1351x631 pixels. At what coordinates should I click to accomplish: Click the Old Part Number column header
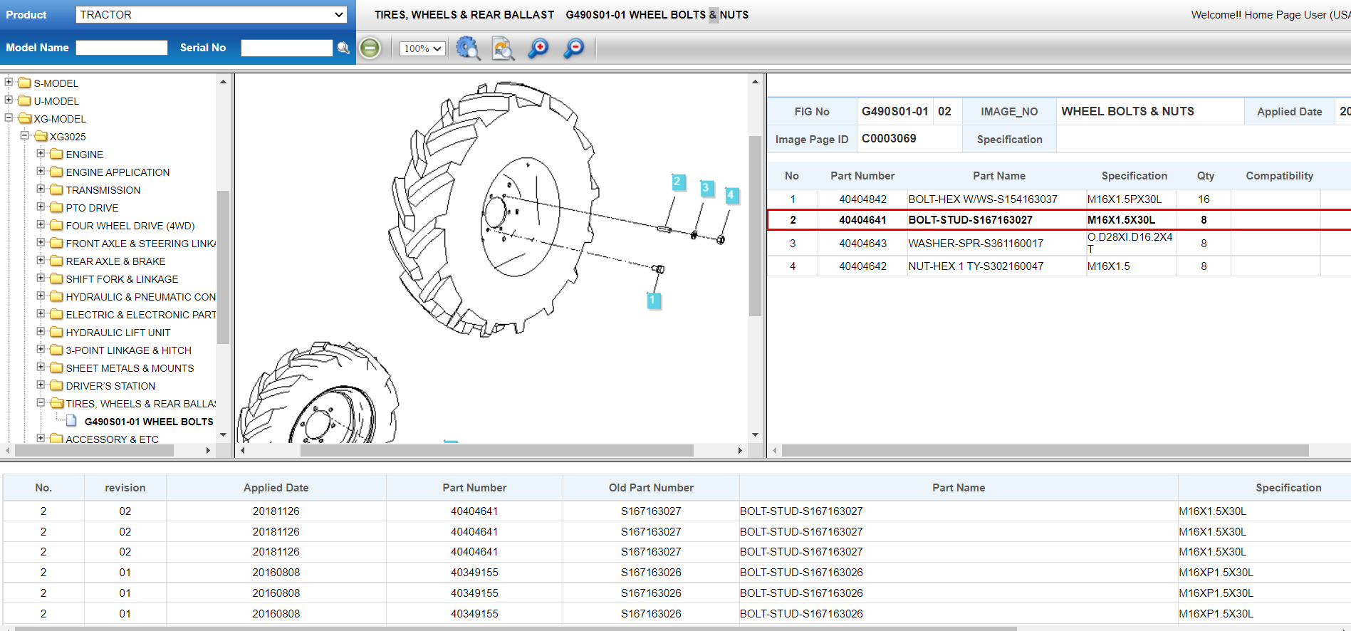(x=651, y=488)
